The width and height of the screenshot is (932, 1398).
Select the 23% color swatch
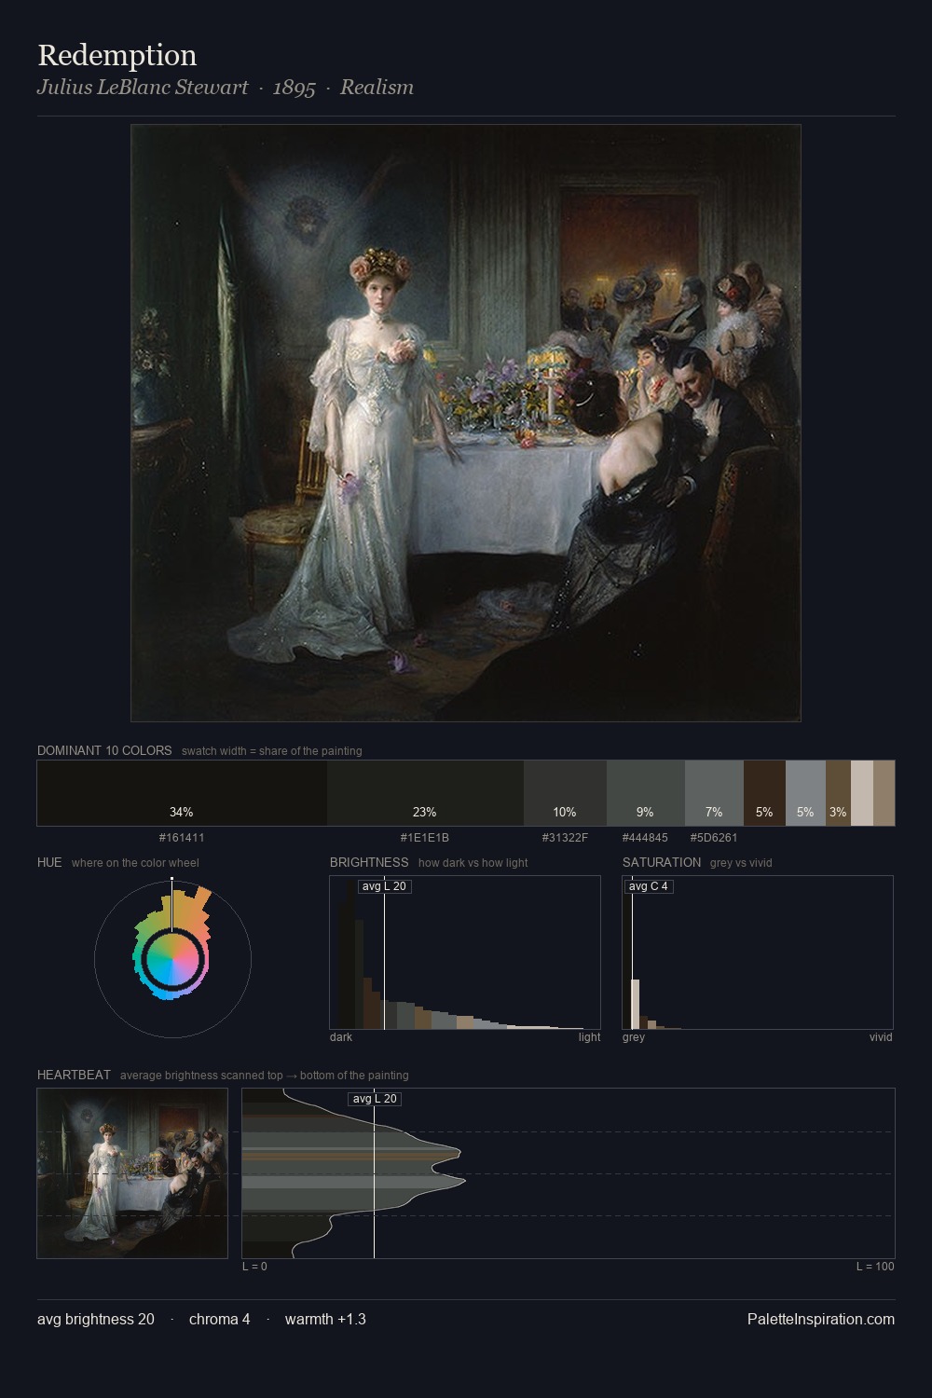425,793
